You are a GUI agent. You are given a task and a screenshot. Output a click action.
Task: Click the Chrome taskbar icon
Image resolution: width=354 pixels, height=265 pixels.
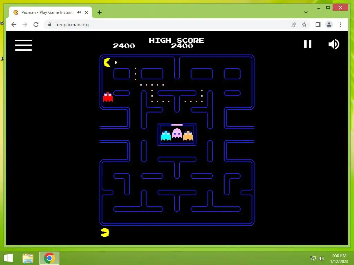pyautogui.click(x=49, y=258)
